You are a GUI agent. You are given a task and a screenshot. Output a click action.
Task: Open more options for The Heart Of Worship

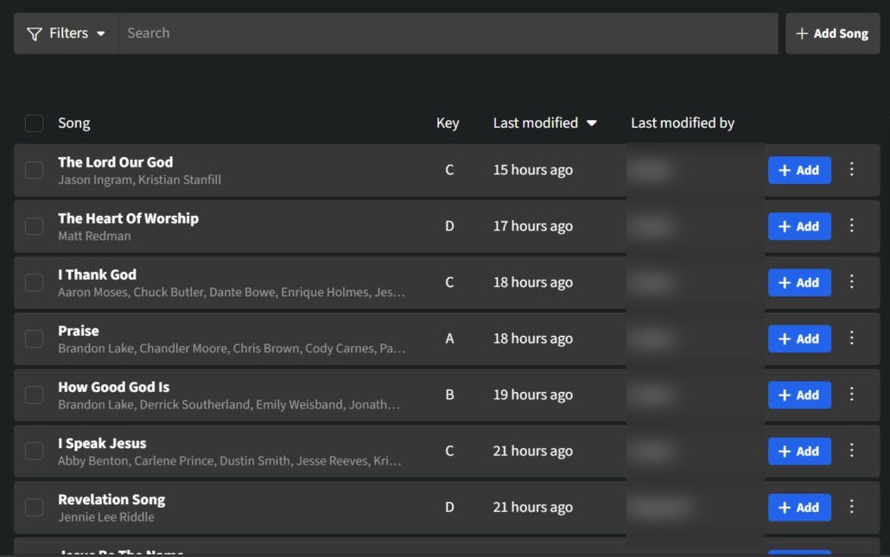click(x=851, y=225)
